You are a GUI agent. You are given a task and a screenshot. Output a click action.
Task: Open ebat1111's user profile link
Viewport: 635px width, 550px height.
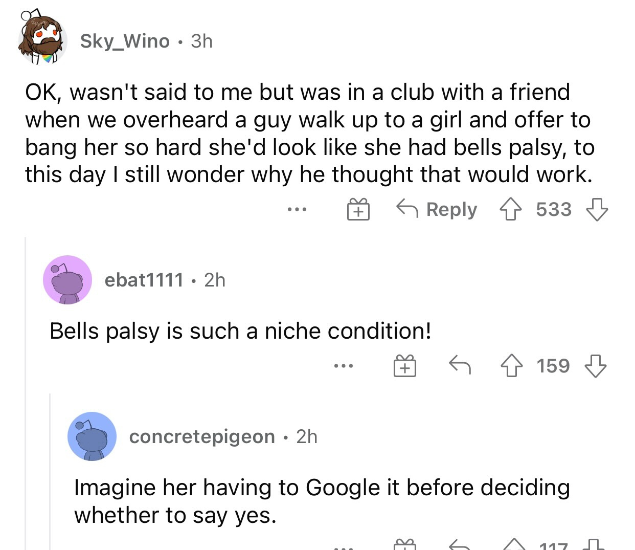pos(144,280)
